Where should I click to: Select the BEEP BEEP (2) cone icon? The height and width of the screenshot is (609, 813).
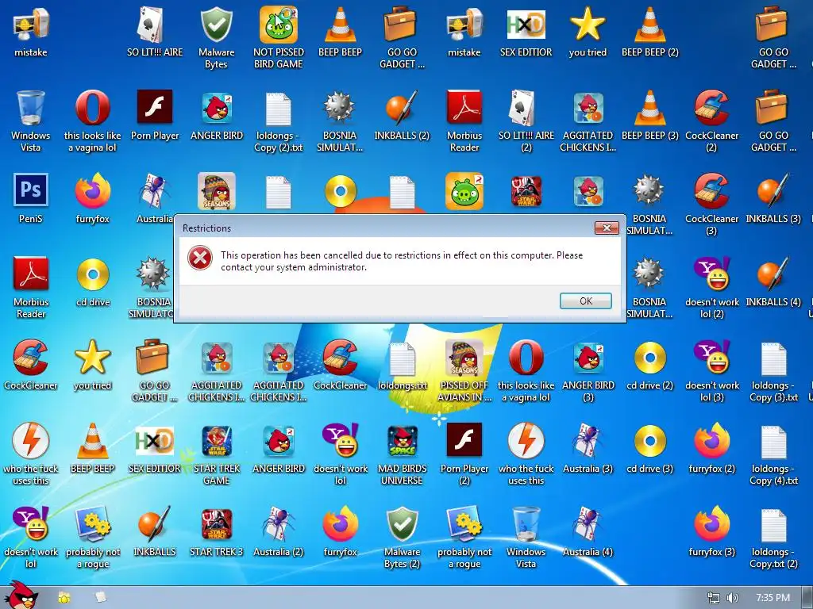point(649,25)
